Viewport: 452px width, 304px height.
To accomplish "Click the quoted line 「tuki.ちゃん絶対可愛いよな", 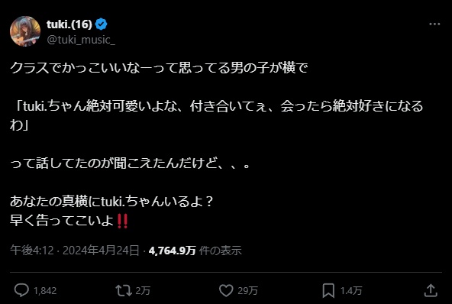I will (217, 106).
